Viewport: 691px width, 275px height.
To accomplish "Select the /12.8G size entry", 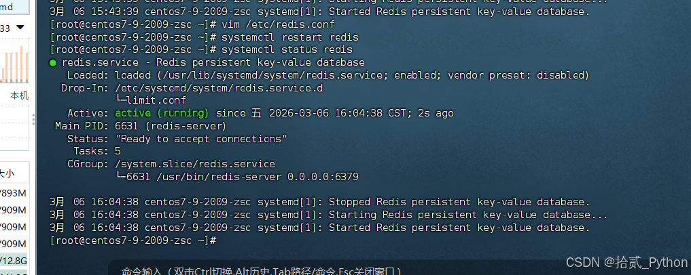I will coord(14,261).
